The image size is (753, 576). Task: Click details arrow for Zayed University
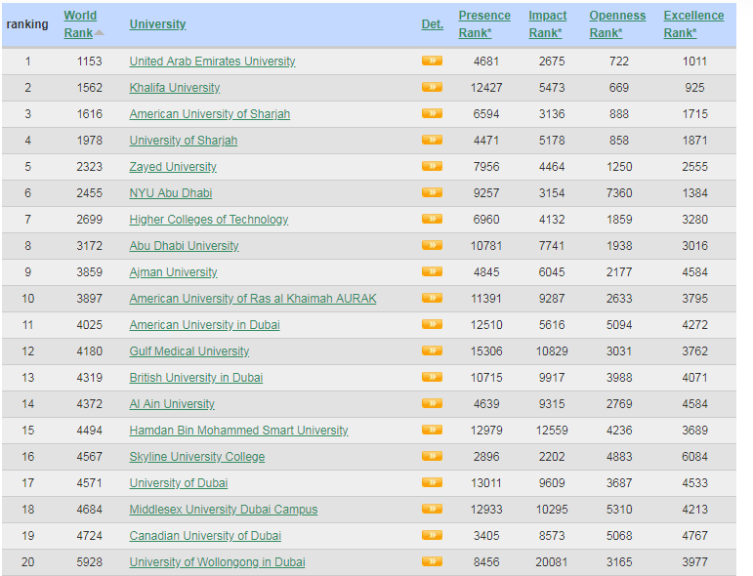(432, 166)
